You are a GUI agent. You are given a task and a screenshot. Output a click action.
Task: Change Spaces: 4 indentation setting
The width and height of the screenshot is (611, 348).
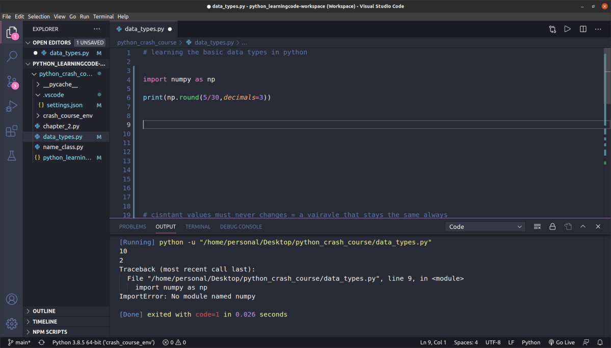(466, 342)
